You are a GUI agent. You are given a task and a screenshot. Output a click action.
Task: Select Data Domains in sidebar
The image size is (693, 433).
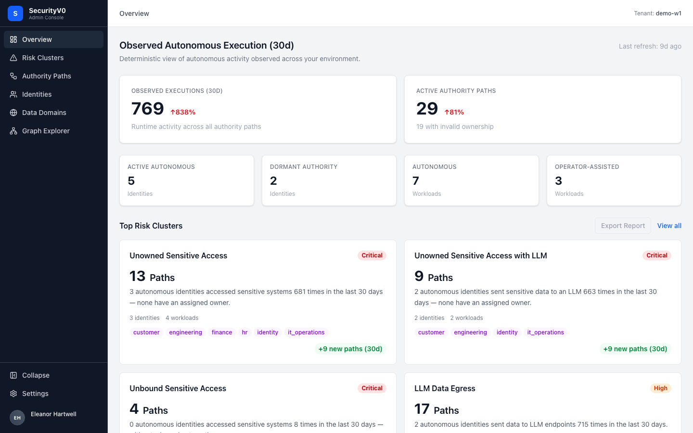pos(53,113)
